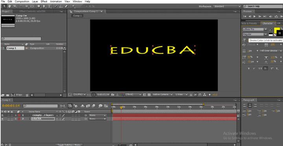
Task: Select the Unified Camera tool
Action: coord(27,6)
